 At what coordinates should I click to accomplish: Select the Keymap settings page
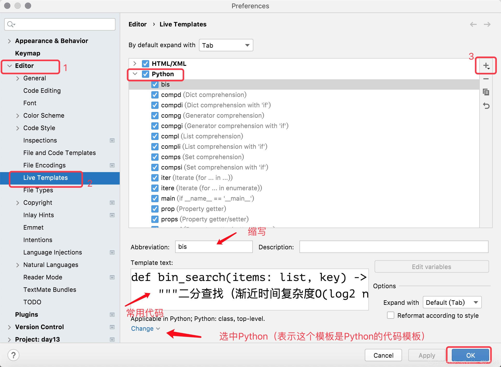pos(28,53)
